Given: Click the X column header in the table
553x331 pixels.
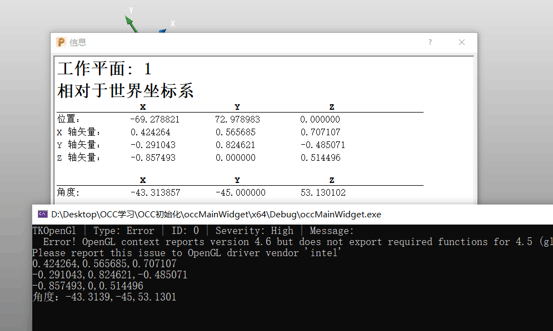Looking at the screenshot, I should point(143,106).
